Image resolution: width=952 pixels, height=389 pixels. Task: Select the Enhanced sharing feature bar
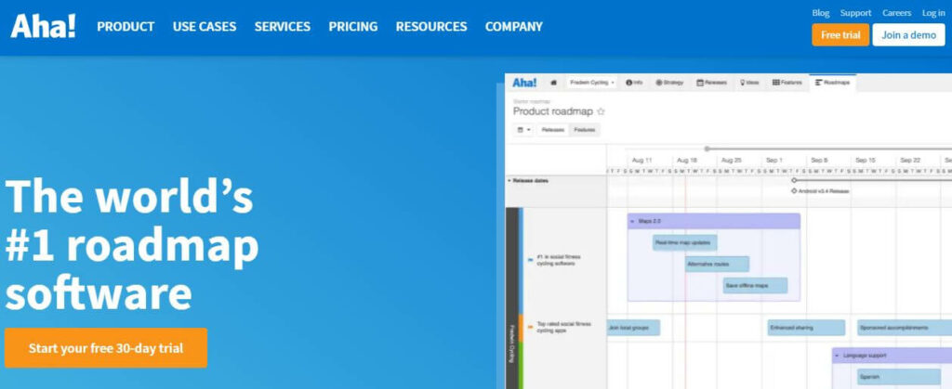point(806,328)
